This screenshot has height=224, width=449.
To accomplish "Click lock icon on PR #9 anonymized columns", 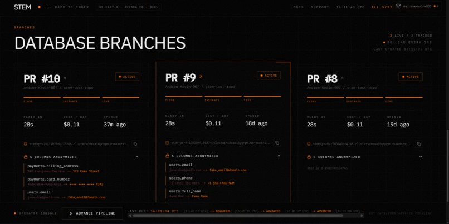I will click(x=167, y=156).
